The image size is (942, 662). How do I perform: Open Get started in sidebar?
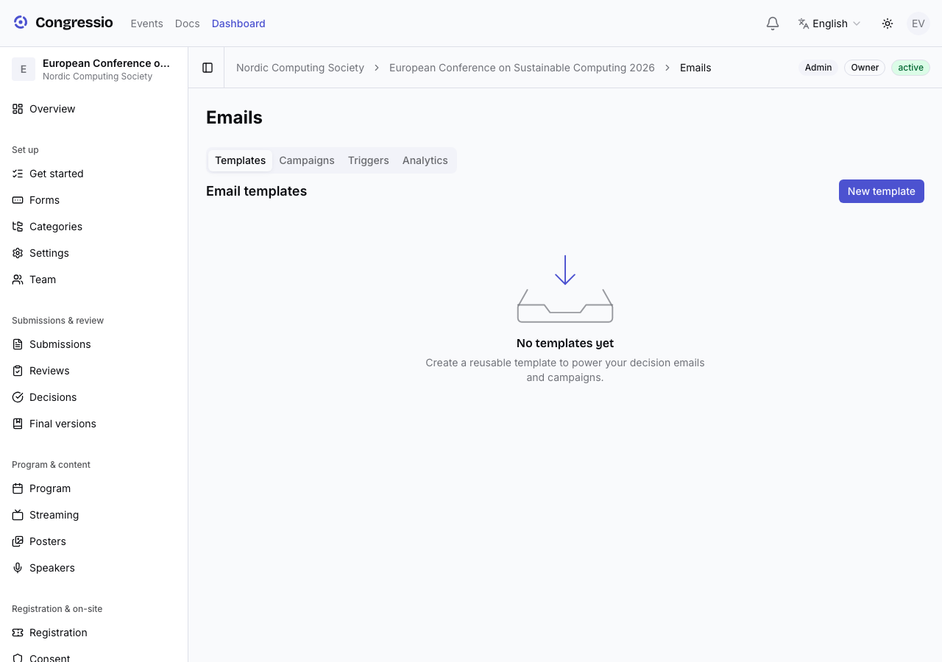tap(94, 174)
